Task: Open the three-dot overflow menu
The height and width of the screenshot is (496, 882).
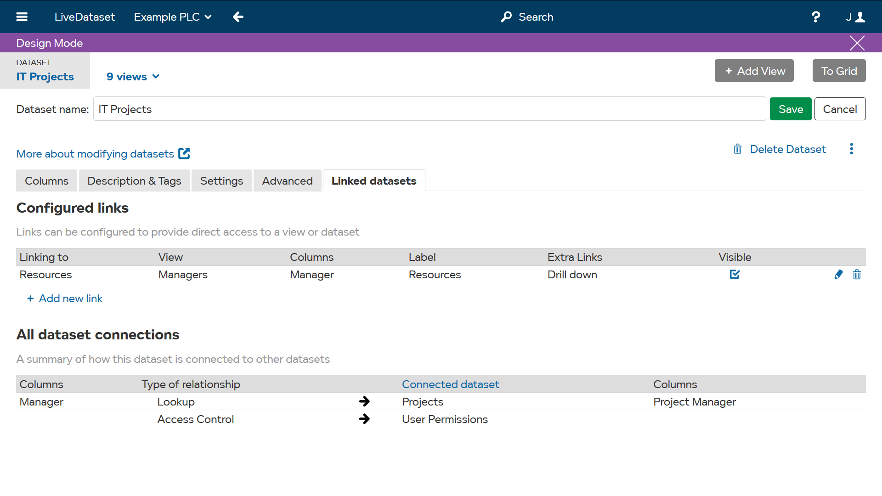Action: [x=851, y=149]
